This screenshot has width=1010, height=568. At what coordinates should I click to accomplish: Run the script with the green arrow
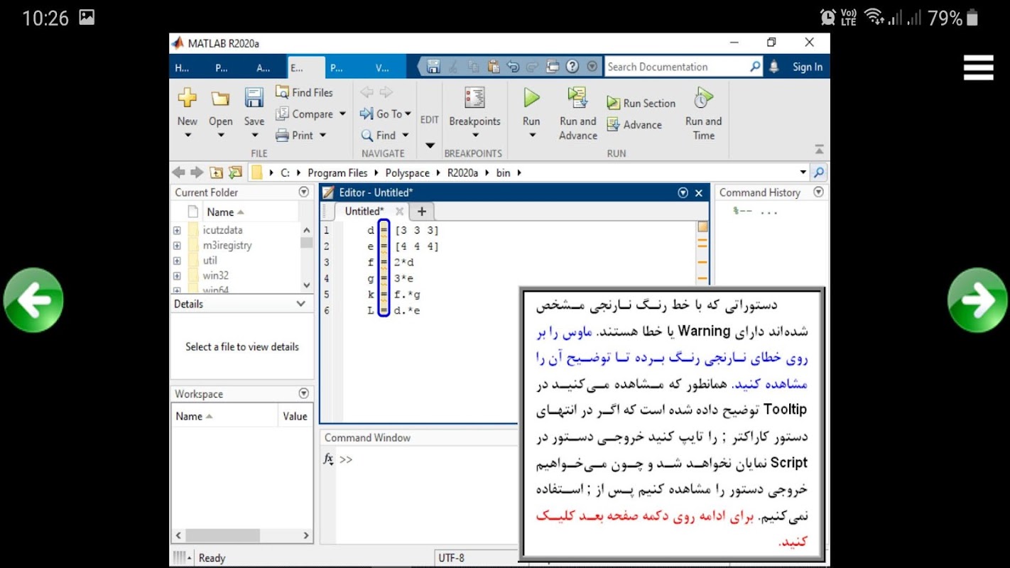pyautogui.click(x=531, y=97)
